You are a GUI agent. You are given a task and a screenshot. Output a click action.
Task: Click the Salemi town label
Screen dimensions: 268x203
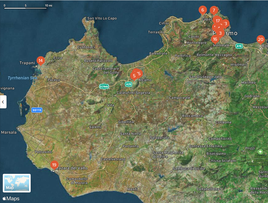[95, 127]
